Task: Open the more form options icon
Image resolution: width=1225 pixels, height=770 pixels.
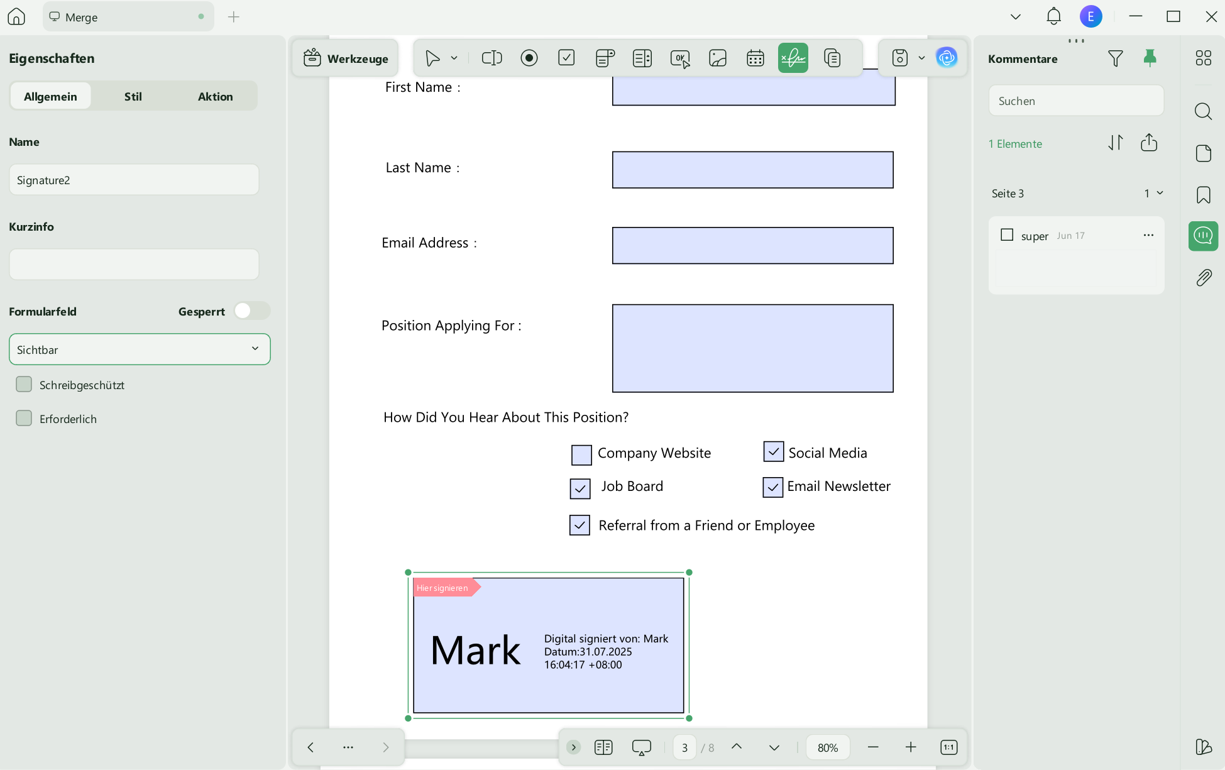Action: point(832,58)
